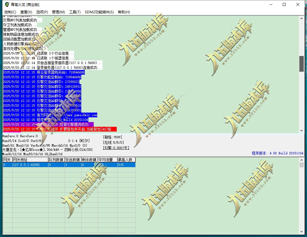The height and width of the screenshot is (237, 307).
Task: Open the SDM2功能插件(S) menu
Action: [x=99, y=12]
